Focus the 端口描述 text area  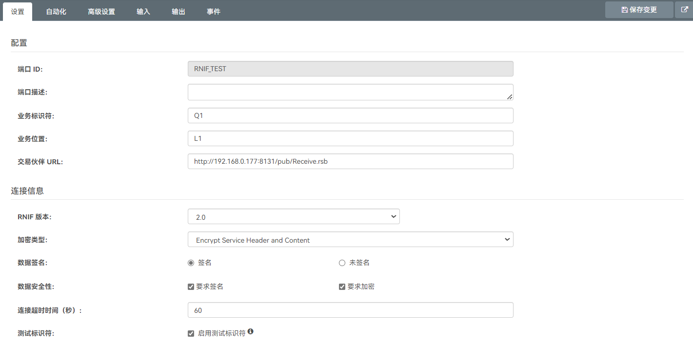point(350,92)
